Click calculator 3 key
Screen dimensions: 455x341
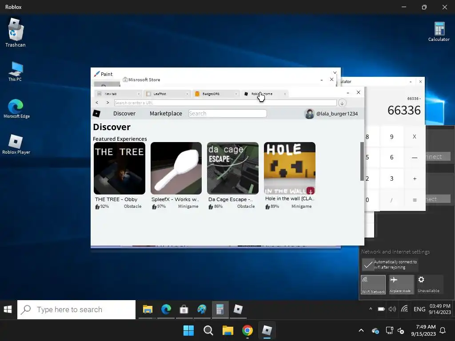point(392,178)
